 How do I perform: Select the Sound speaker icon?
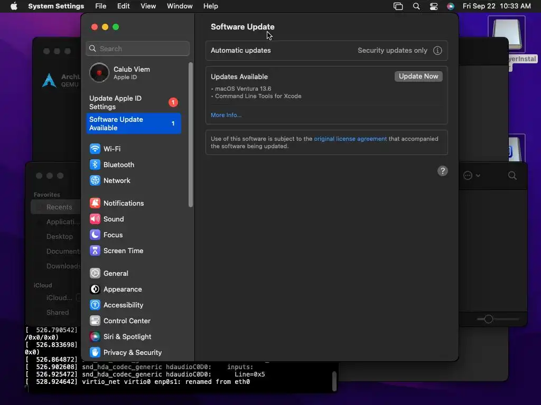tap(95, 219)
